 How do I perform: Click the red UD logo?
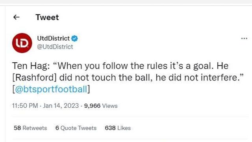coord(22,43)
